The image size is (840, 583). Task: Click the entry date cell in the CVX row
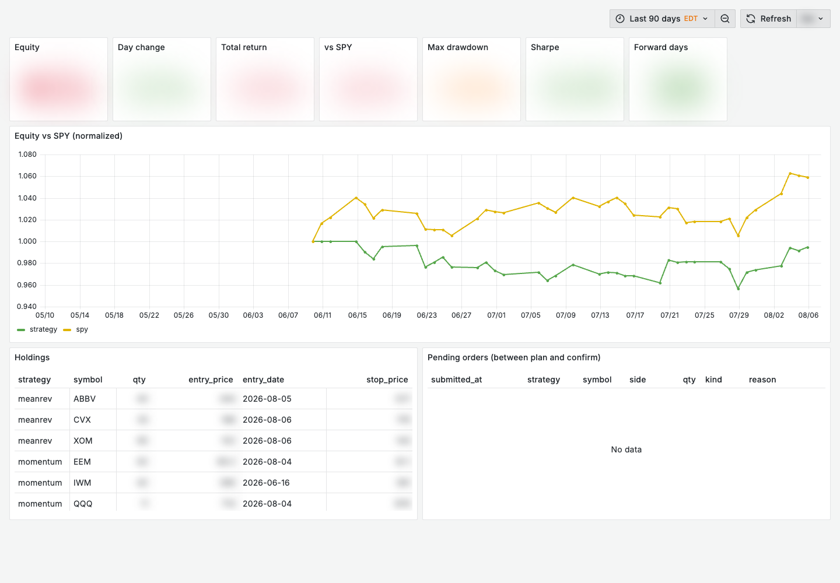(x=283, y=420)
